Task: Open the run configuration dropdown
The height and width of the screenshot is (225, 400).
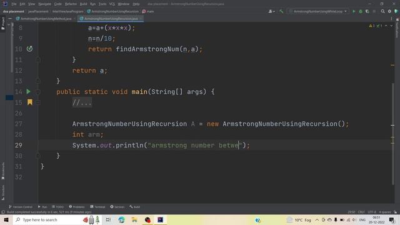Action: pyautogui.click(x=318, y=11)
